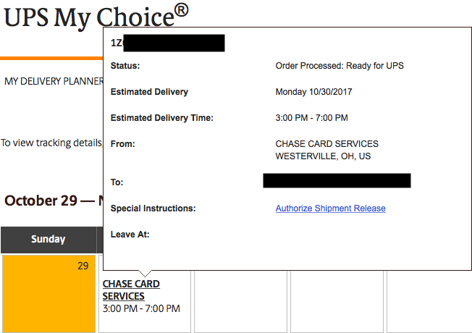Viewport: 472px width, 333px height.
Task: Switch to the My Delivery Planner tab
Action: [x=53, y=81]
